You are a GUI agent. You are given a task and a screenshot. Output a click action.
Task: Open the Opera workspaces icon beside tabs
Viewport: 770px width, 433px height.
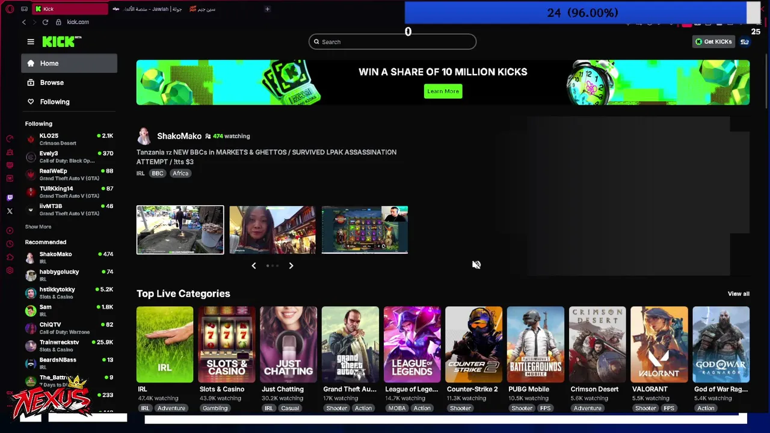click(x=24, y=9)
